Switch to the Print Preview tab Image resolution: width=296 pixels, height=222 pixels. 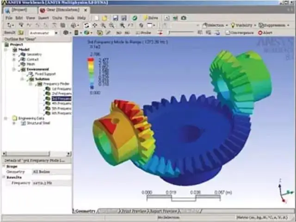coord(134,211)
